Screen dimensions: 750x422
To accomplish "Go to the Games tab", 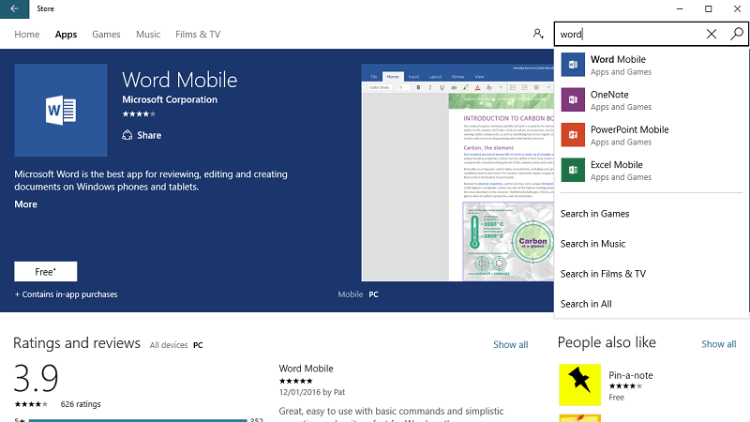I will (106, 34).
